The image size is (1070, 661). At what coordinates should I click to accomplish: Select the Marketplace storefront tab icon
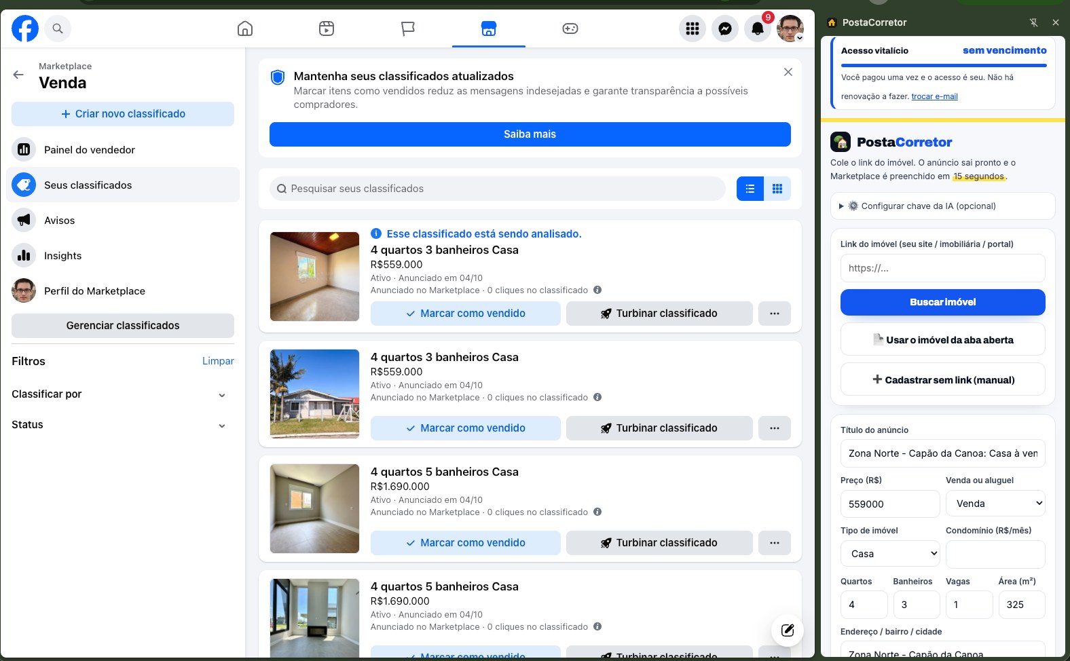click(489, 29)
